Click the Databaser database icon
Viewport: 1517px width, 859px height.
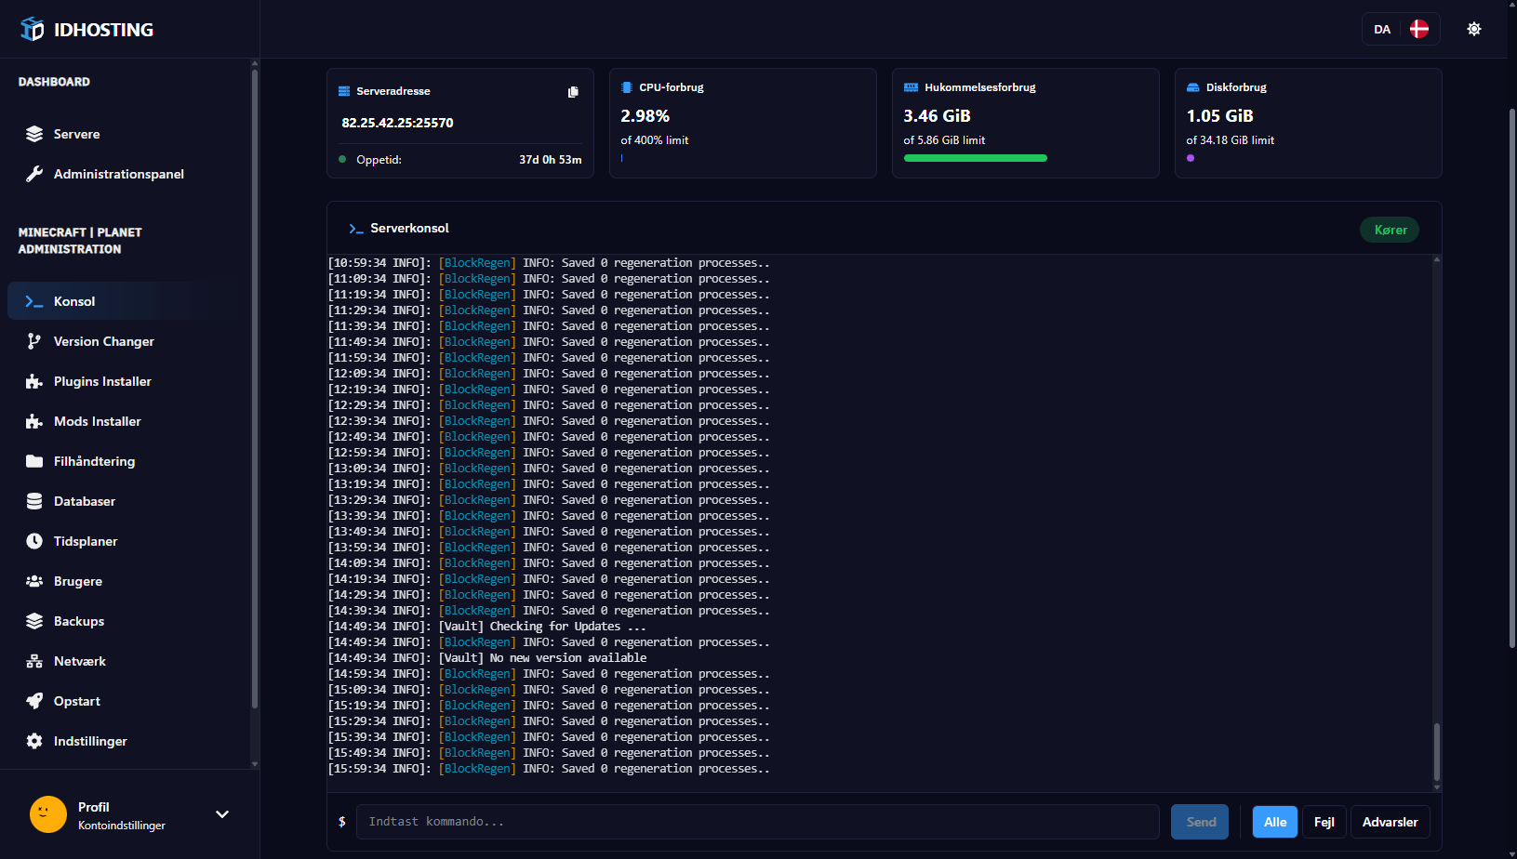(34, 501)
